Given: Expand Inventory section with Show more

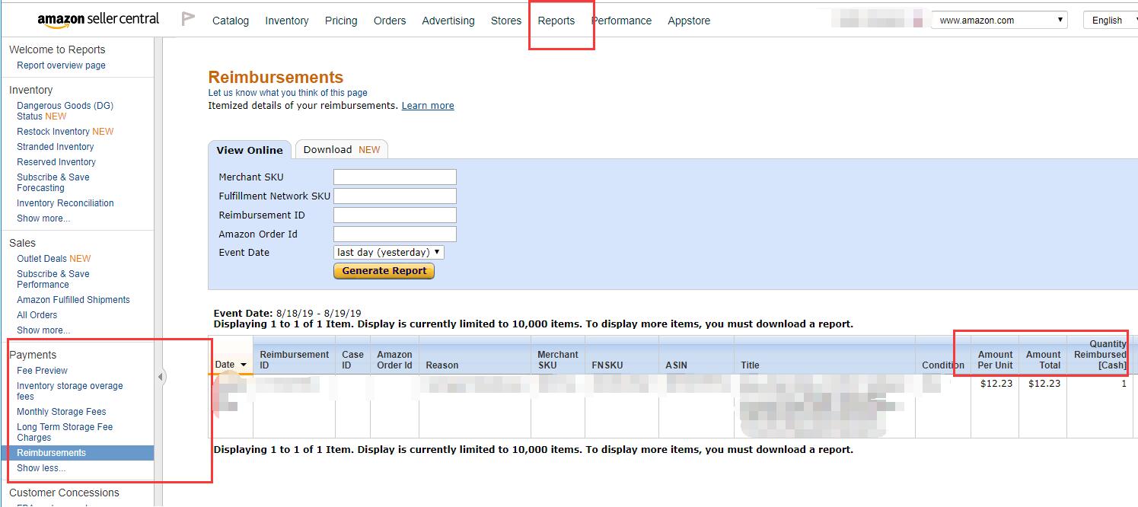Looking at the screenshot, I should click(43, 218).
